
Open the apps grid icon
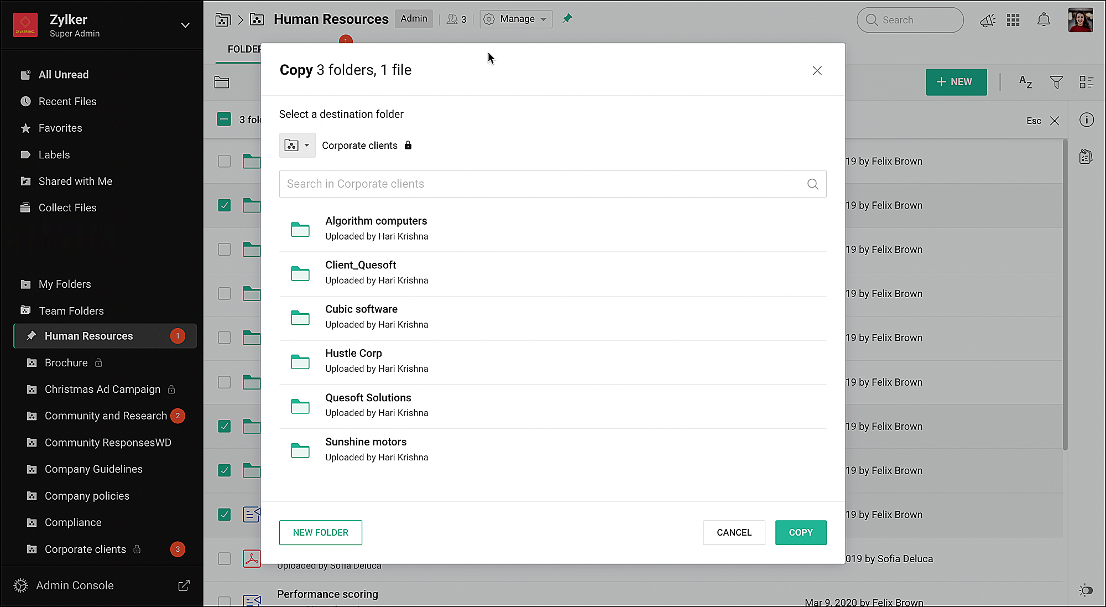click(1013, 20)
